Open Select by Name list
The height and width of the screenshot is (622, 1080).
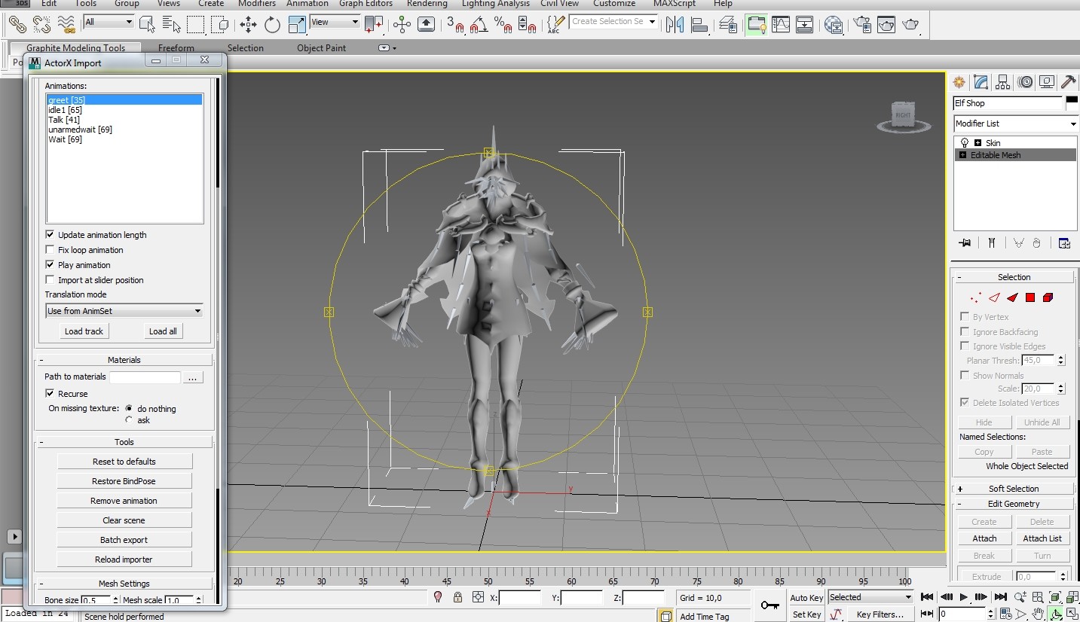(172, 24)
